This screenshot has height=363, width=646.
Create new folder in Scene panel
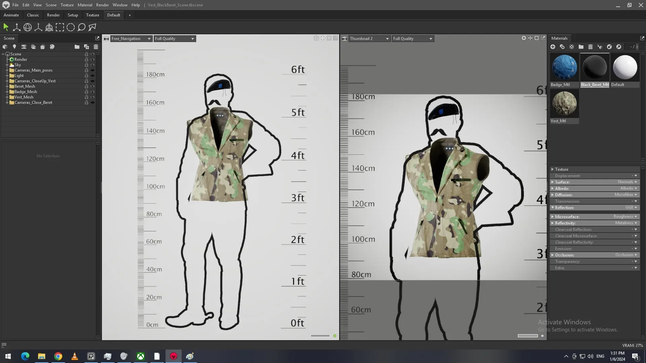pos(77,47)
